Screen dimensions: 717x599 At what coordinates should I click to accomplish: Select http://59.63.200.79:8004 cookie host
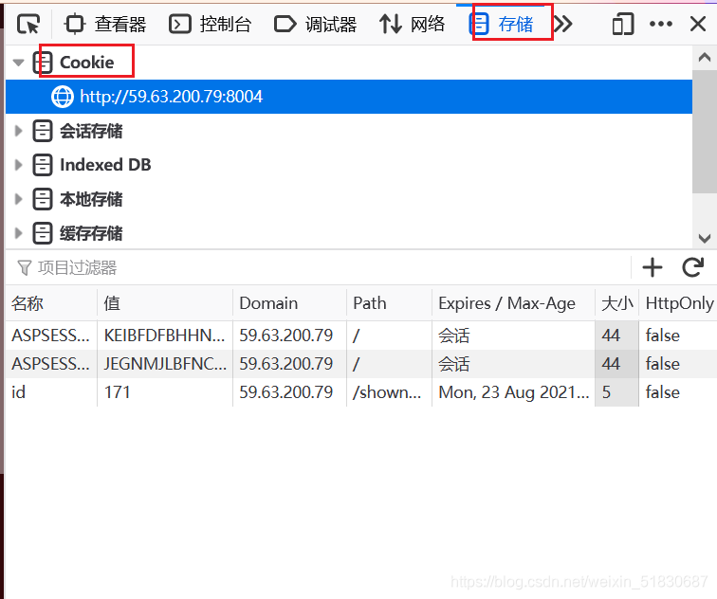click(x=349, y=97)
